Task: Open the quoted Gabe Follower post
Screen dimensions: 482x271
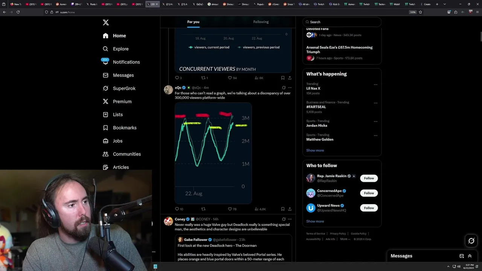Action: [233, 248]
